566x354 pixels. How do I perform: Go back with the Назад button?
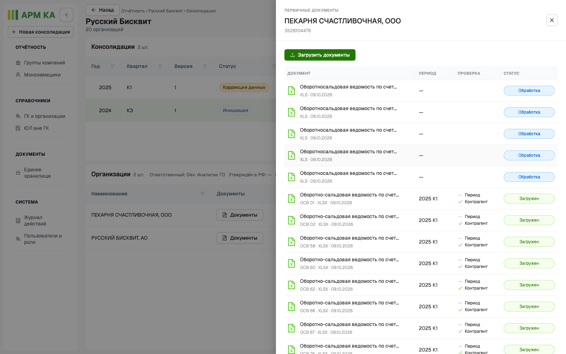(103, 10)
